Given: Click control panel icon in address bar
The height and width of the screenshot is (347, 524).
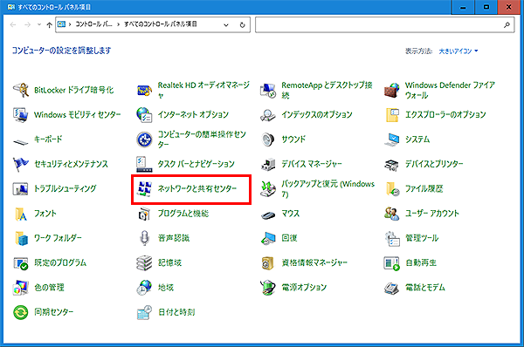Looking at the screenshot, I should 61,24.
